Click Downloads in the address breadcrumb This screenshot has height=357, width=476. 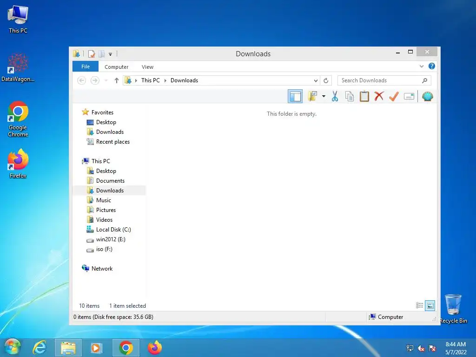(x=184, y=80)
